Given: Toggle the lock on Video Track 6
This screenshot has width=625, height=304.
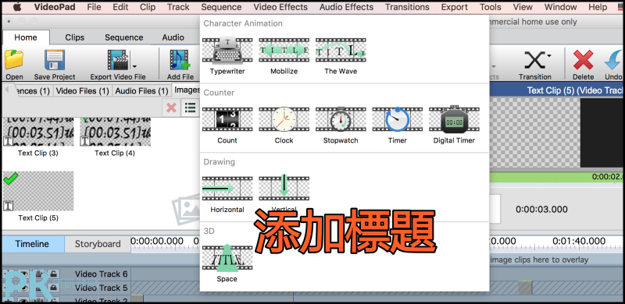Looking at the screenshot, I should click(x=53, y=274).
